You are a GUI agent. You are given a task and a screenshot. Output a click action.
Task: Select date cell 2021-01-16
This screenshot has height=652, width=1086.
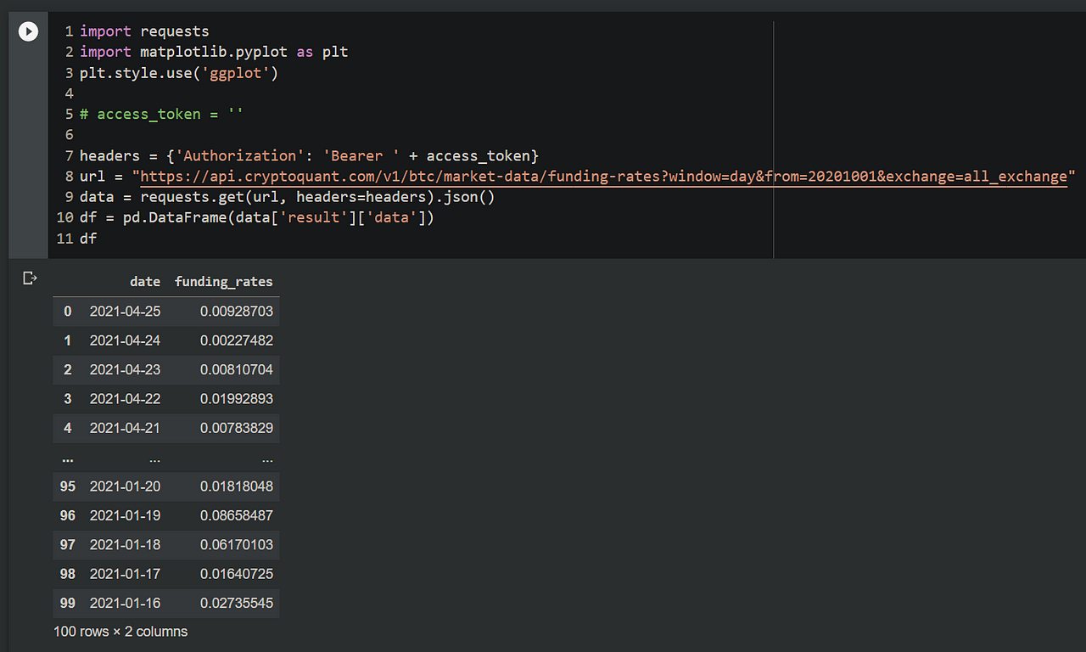[125, 603]
